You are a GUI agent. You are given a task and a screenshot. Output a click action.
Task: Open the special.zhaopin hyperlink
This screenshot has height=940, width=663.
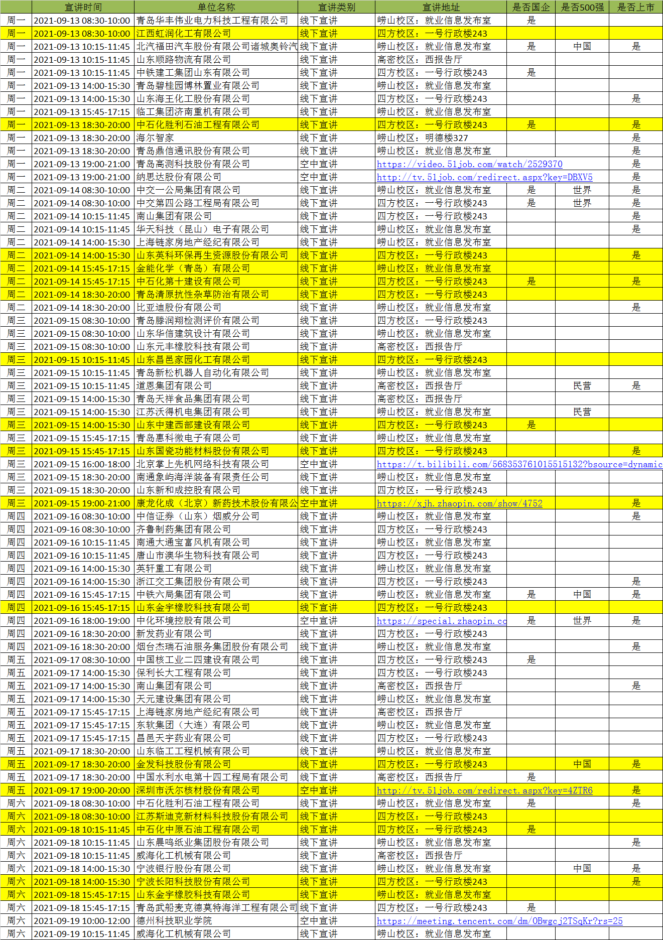click(441, 621)
